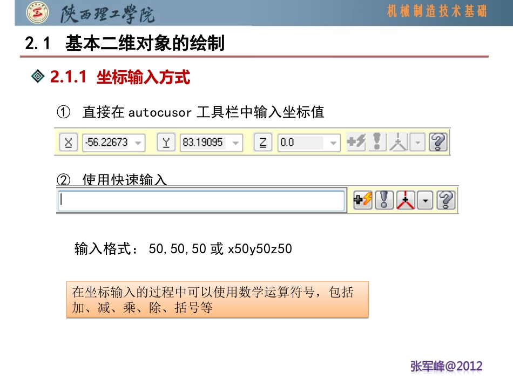The image size is (513, 385).
Task: Click grayed exclamation icon in upper toolbar
Action: 377,142
